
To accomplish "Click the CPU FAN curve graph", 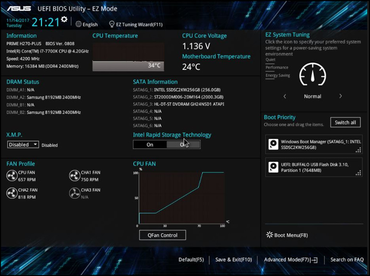I will [182, 198].
